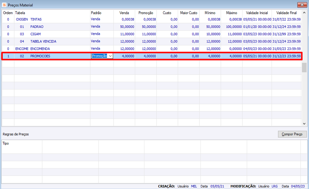This screenshot has width=309, height=189.
Task: Click table code ENCOME in ENCOMENDA row
Action: pos(22,49)
